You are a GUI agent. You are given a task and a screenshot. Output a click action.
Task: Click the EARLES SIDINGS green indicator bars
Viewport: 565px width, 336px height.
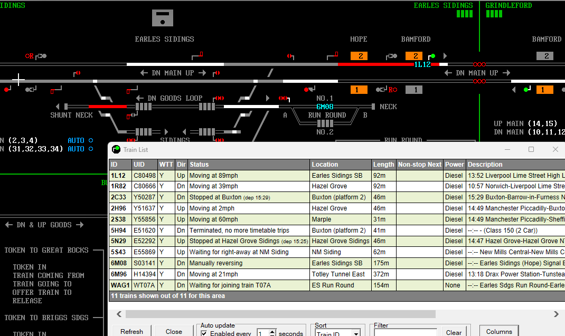465,14
